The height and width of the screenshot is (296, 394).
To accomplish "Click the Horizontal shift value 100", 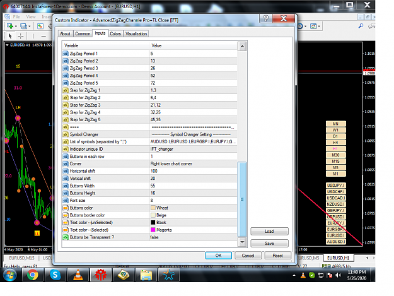I will tap(193, 171).
